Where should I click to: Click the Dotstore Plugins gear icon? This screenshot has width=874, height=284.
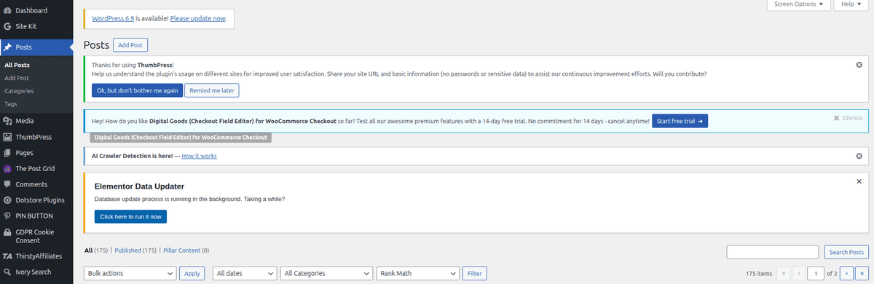point(7,200)
